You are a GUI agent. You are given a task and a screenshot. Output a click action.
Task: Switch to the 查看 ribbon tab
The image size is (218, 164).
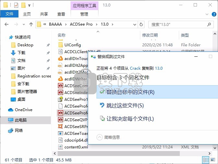61,14
